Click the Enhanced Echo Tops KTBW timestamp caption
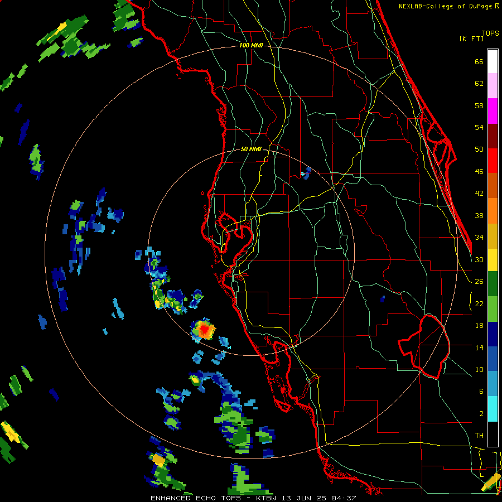 coord(253,498)
